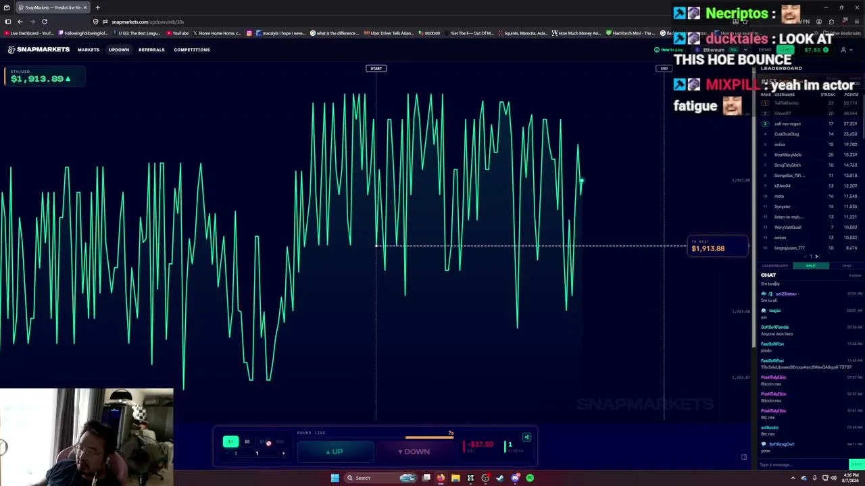This screenshot has height=486, width=865.
Task: Click the -$37.50 P&L value
Action: point(480,444)
